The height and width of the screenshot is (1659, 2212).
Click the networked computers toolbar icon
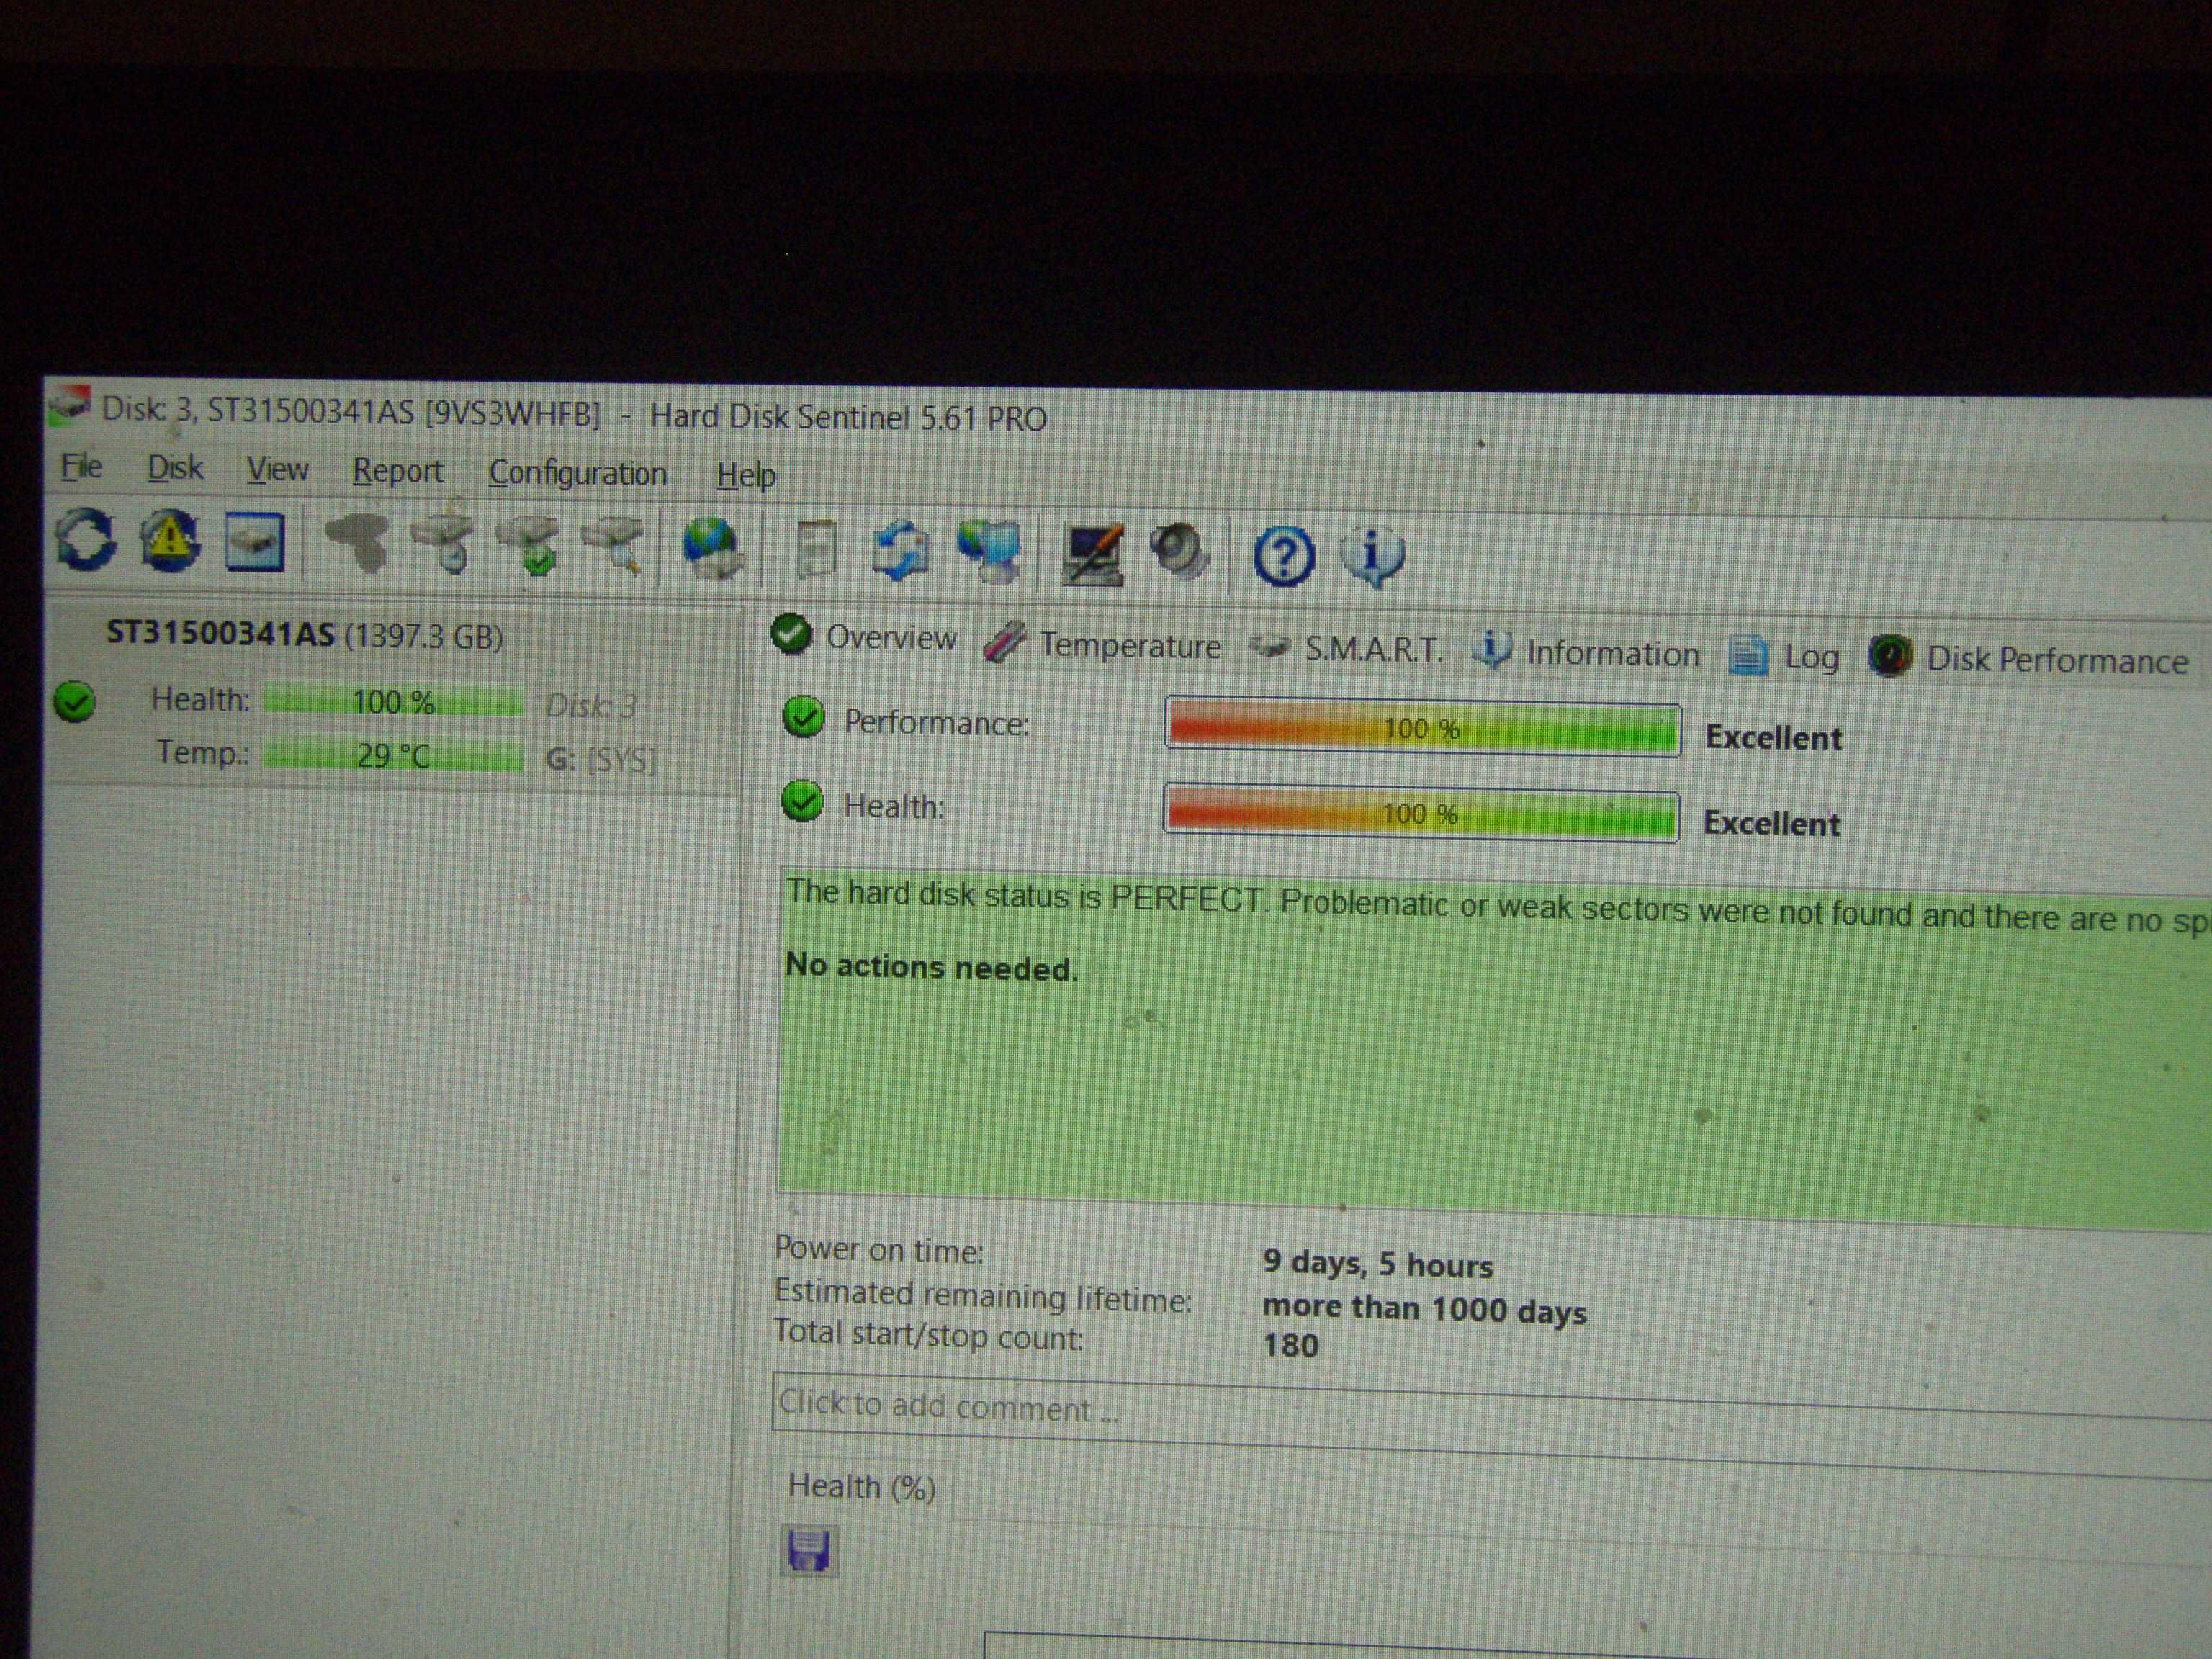click(989, 552)
